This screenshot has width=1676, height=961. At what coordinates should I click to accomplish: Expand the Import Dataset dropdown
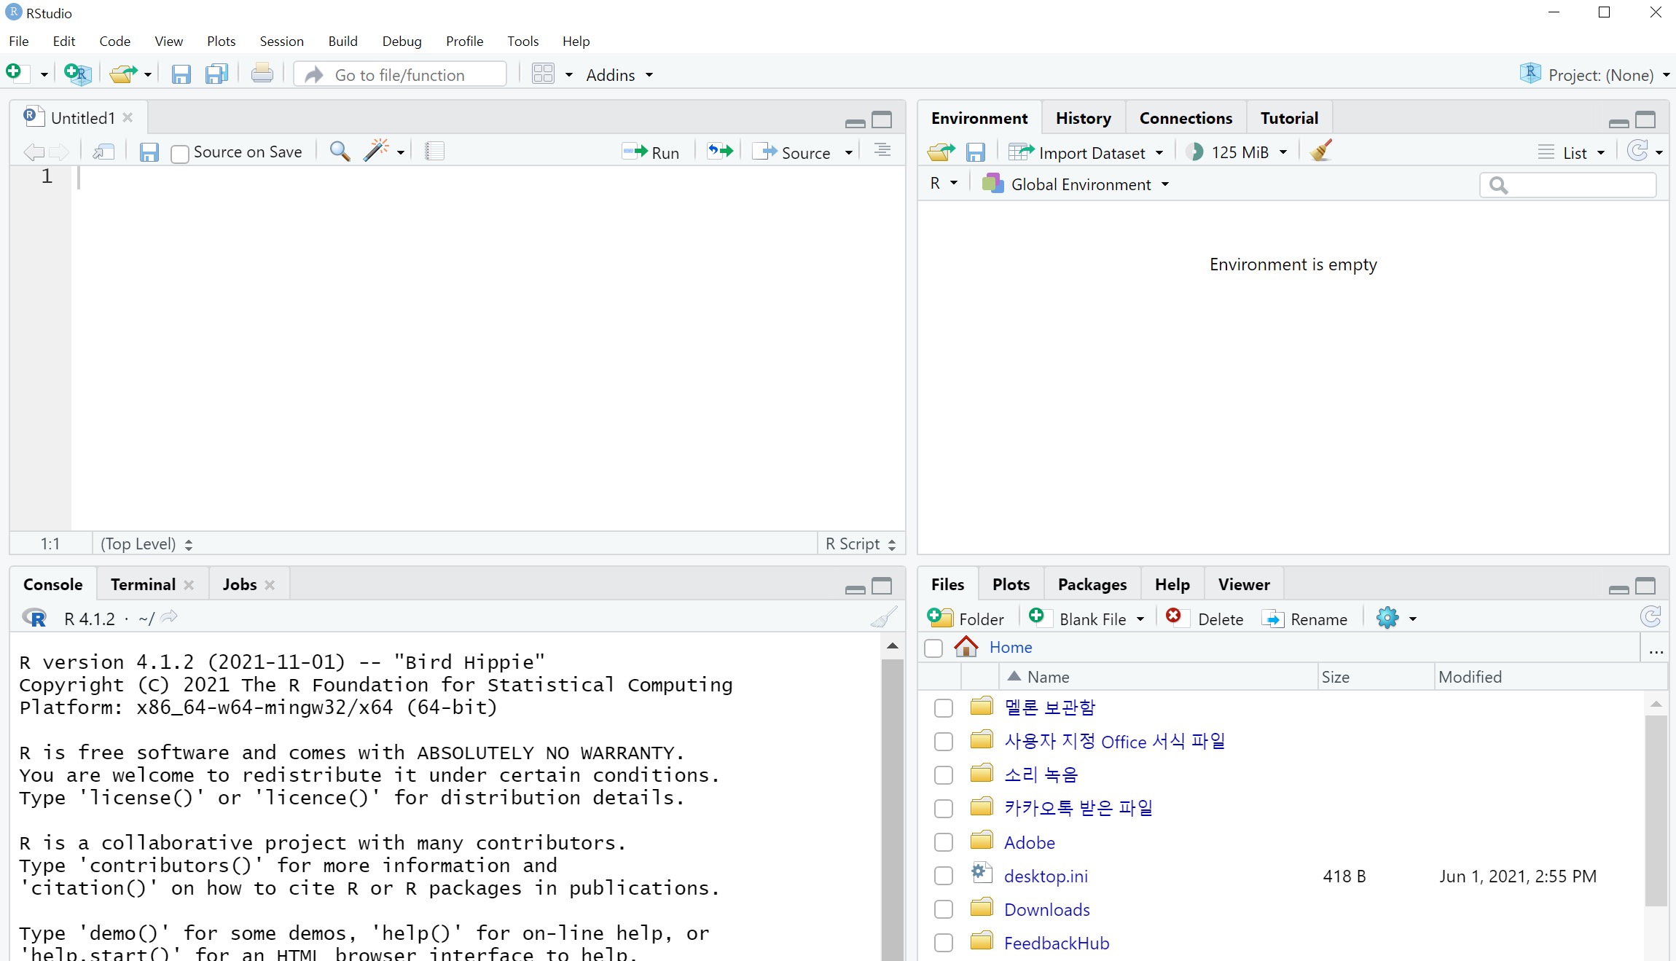coord(1159,152)
